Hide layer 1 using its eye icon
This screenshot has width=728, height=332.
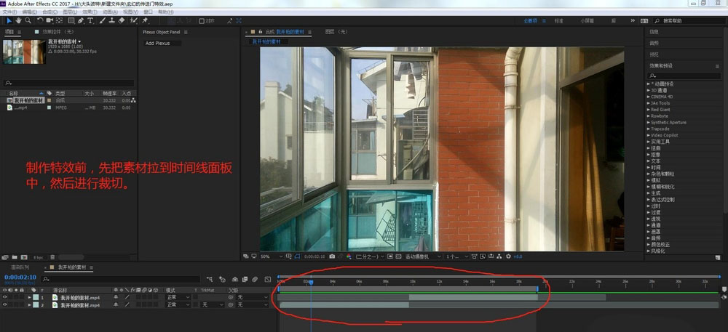[x=5, y=297]
